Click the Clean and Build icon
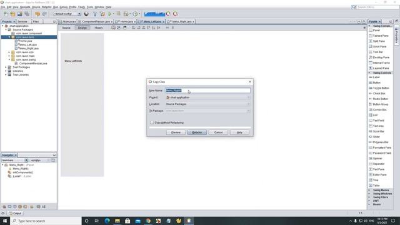This screenshot has height=225, width=400. pos(102,14)
